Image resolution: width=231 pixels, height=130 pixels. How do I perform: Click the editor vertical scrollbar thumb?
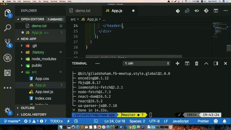pos(228,48)
